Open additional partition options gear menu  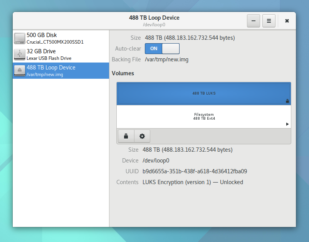pos(142,136)
